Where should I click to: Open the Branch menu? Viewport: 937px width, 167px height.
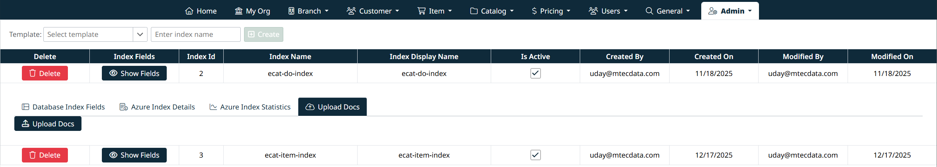[x=308, y=11]
